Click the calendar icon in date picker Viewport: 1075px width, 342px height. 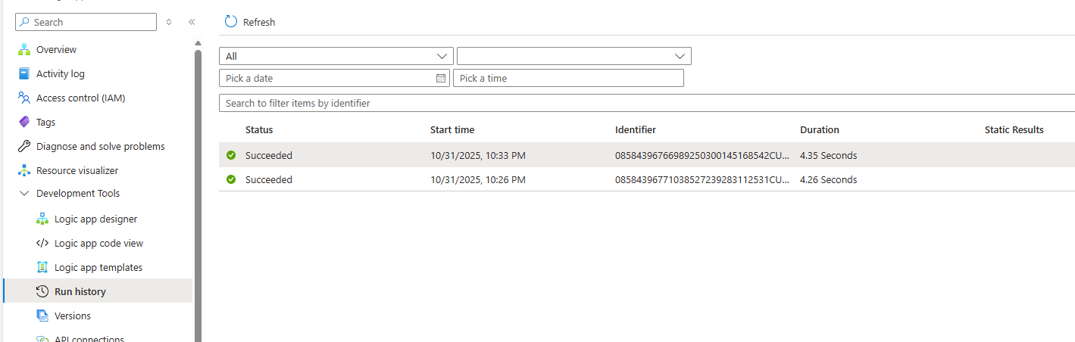point(441,78)
